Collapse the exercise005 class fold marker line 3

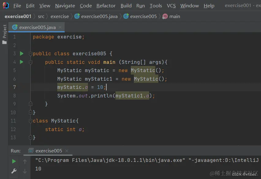[30, 54]
